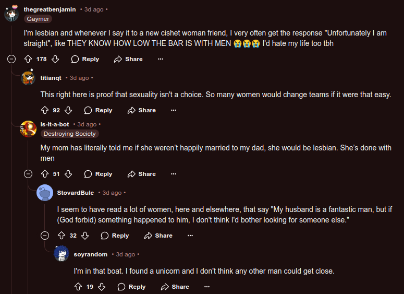Downvote soyrandom's comment
This screenshot has width=404, height=294.
click(102, 287)
